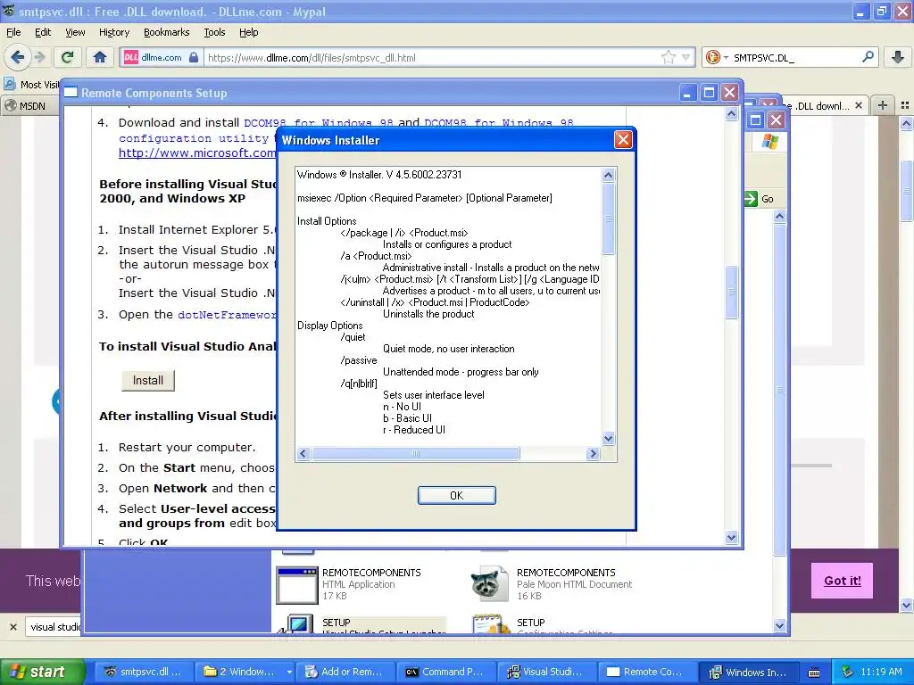Open the DCOM98 for Windows 98 link
This screenshot has width=914, height=685.
[x=319, y=123]
